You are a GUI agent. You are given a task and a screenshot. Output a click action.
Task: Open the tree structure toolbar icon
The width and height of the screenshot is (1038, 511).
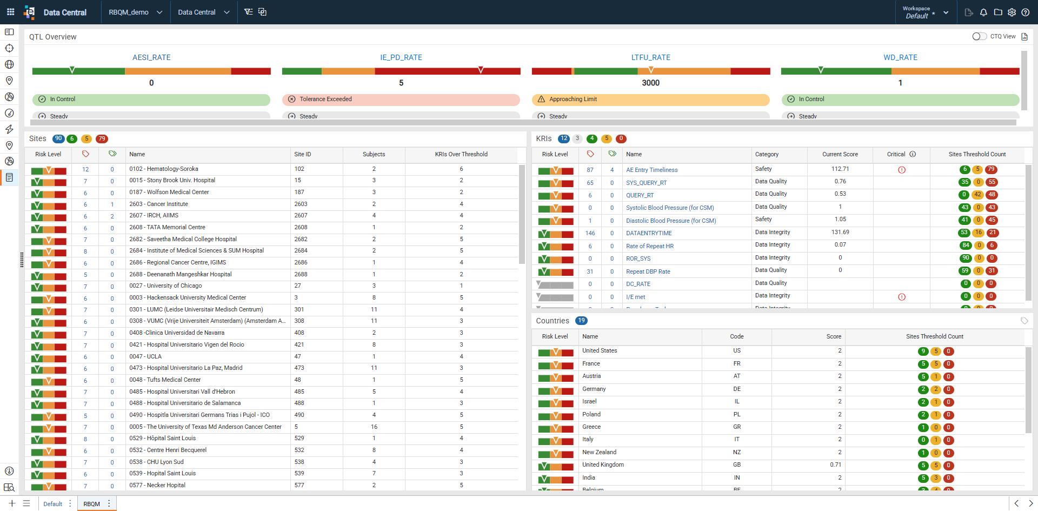pos(248,12)
